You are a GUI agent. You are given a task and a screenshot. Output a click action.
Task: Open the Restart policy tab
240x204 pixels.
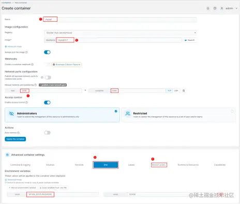(159, 165)
